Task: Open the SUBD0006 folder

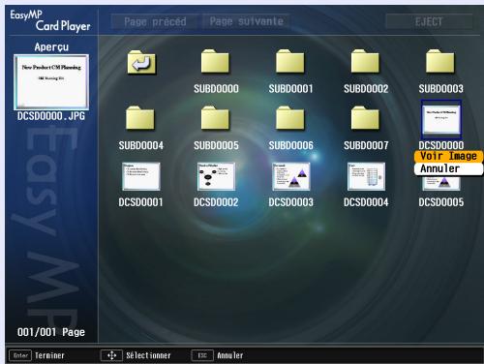Action: (x=290, y=118)
